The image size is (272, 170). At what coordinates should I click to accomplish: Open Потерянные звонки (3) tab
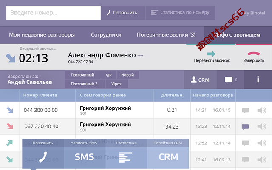[x=166, y=35]
